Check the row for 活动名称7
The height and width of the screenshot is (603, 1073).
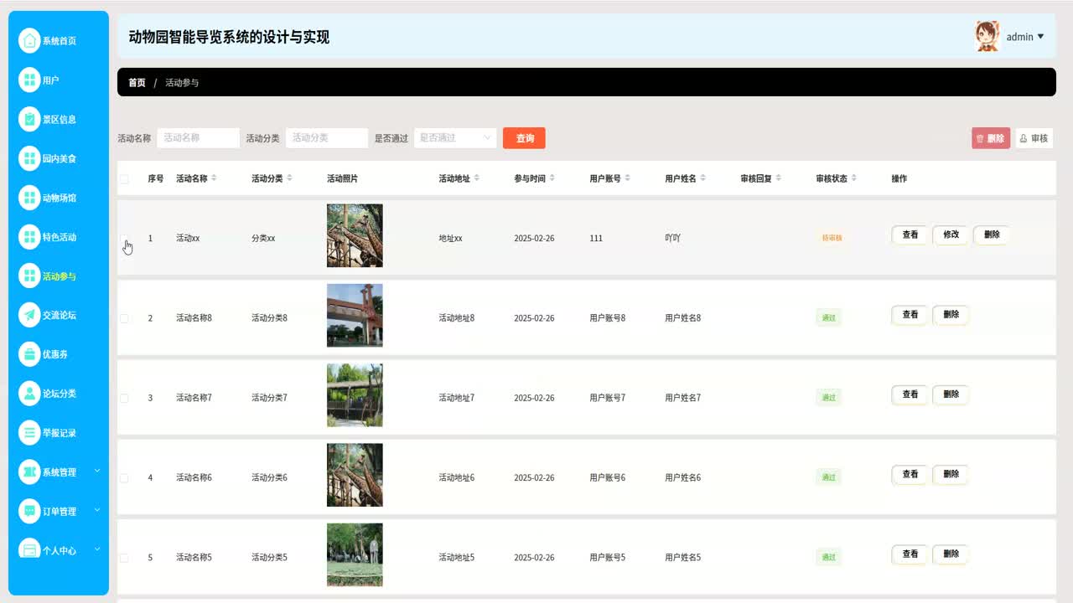point(124,398)
